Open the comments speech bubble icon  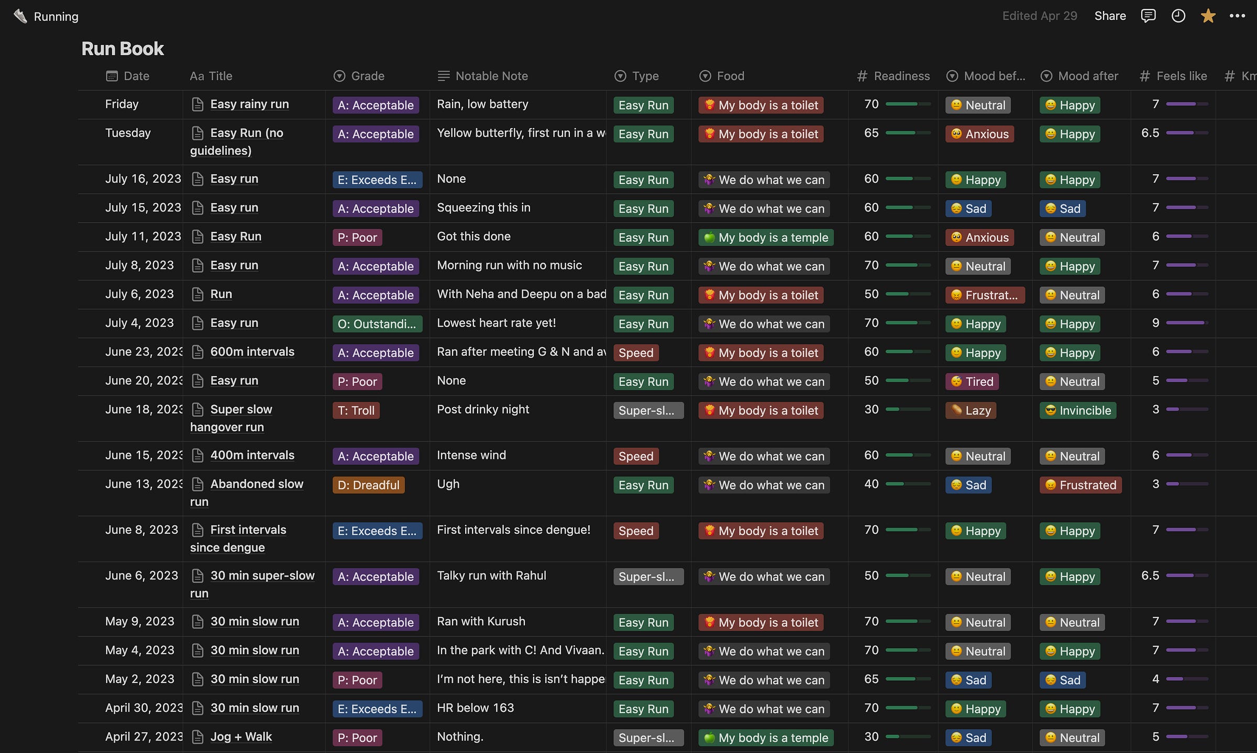1148,16
